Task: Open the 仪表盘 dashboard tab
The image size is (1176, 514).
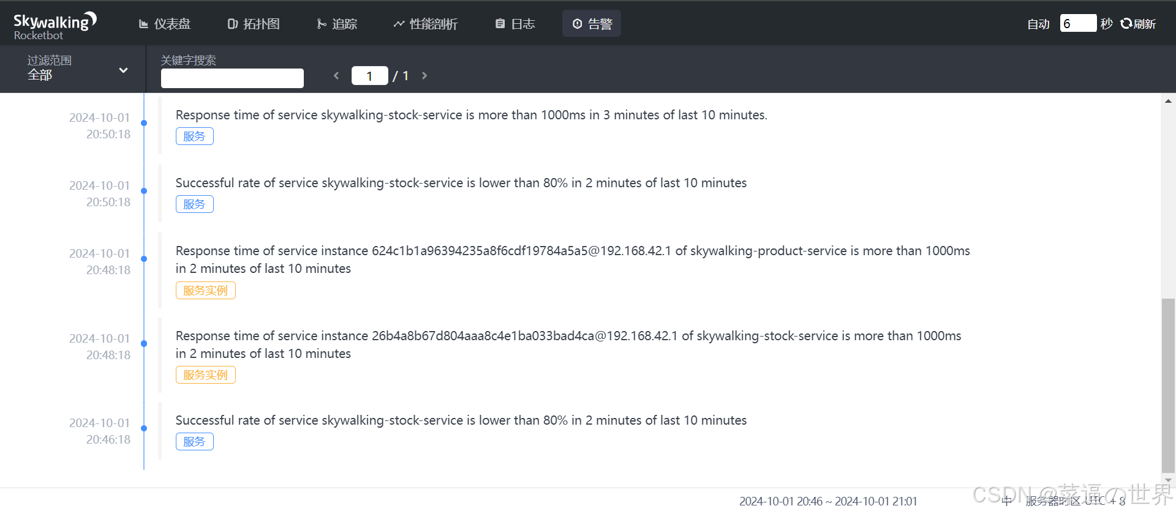Action: 165,24
